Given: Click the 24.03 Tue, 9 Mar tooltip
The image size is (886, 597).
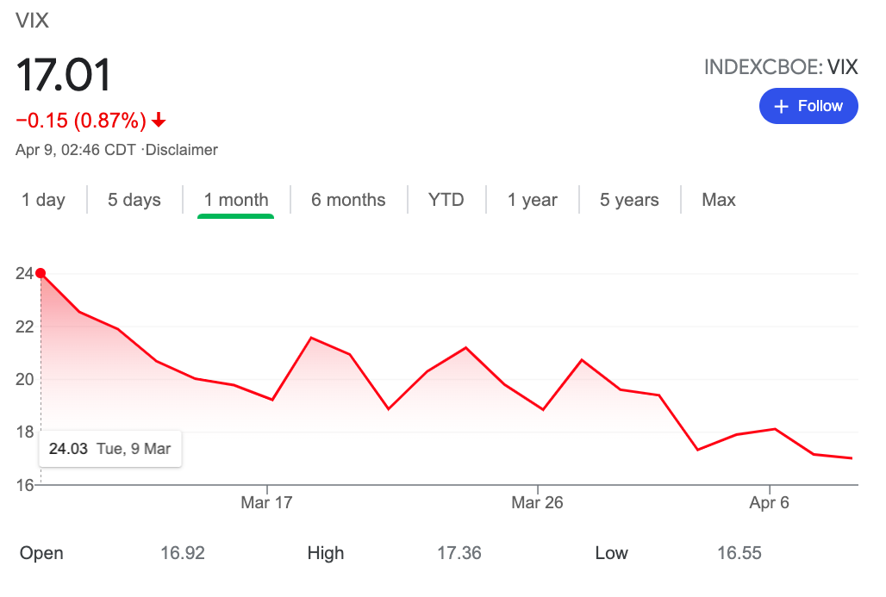Looking at the screenshot, I should [109, 449].
